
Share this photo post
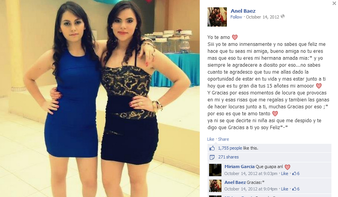pos(223,139)
